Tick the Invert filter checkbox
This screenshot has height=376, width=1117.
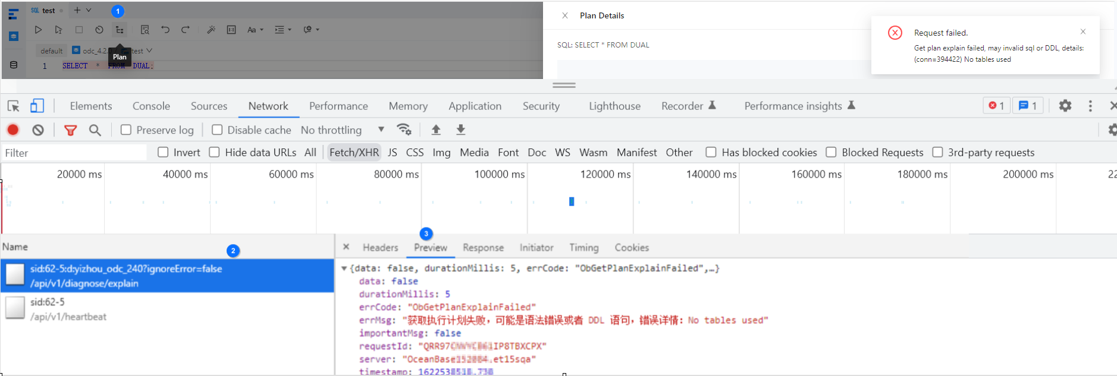[163, 153]
